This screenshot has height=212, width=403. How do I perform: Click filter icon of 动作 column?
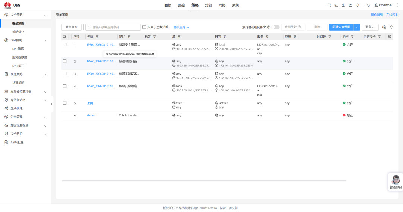coord(352,37)
